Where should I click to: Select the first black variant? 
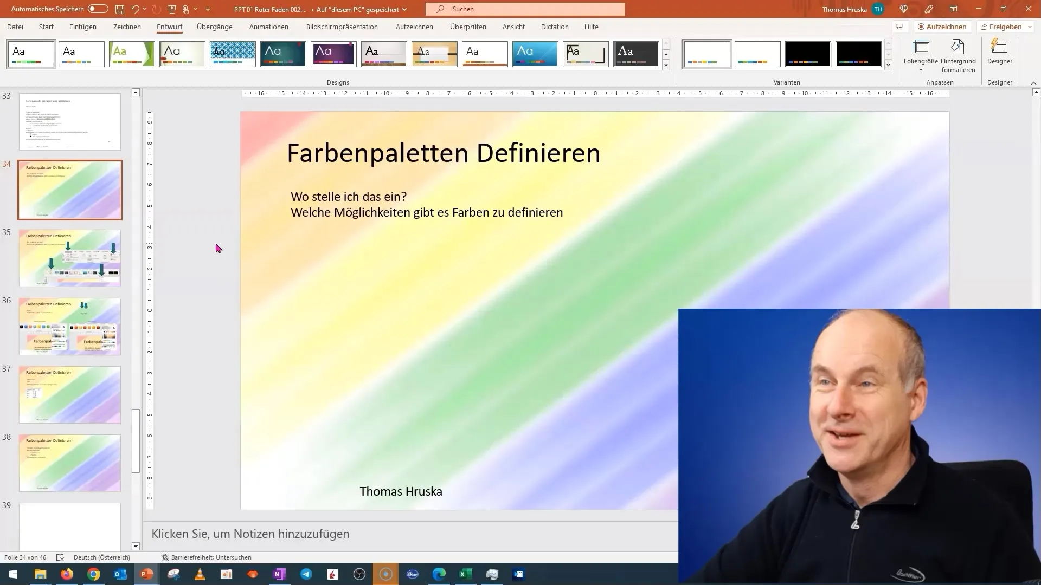click(x=808, y=54)
